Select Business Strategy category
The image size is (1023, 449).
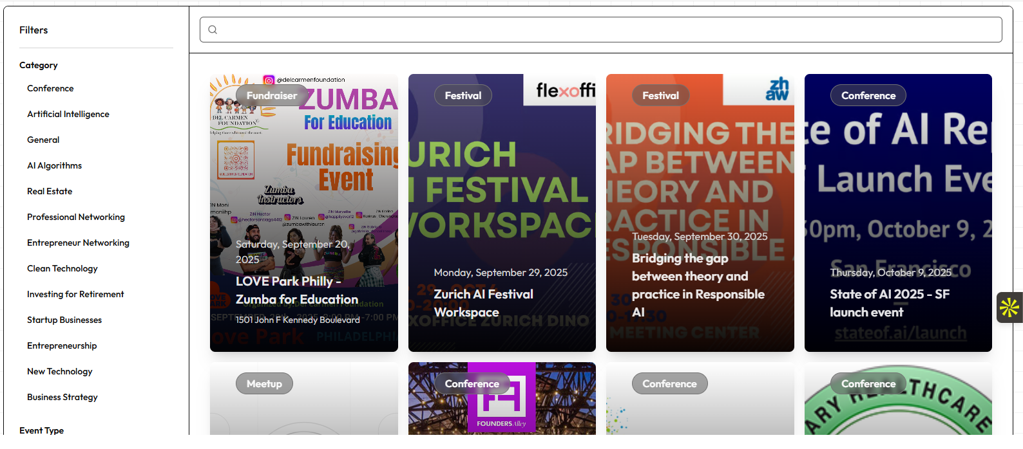pos(62,398)
